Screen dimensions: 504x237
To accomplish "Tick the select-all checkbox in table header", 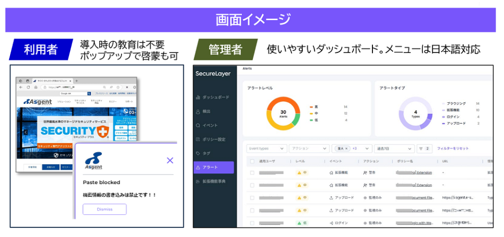I will pyautogui.click(x=252, y=161).
